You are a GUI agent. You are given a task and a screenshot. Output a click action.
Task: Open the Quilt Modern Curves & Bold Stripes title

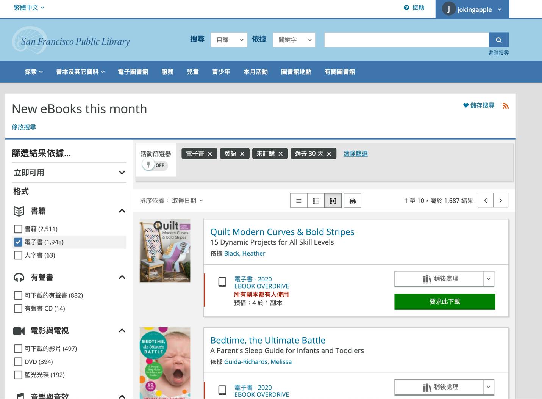point(282,232)
